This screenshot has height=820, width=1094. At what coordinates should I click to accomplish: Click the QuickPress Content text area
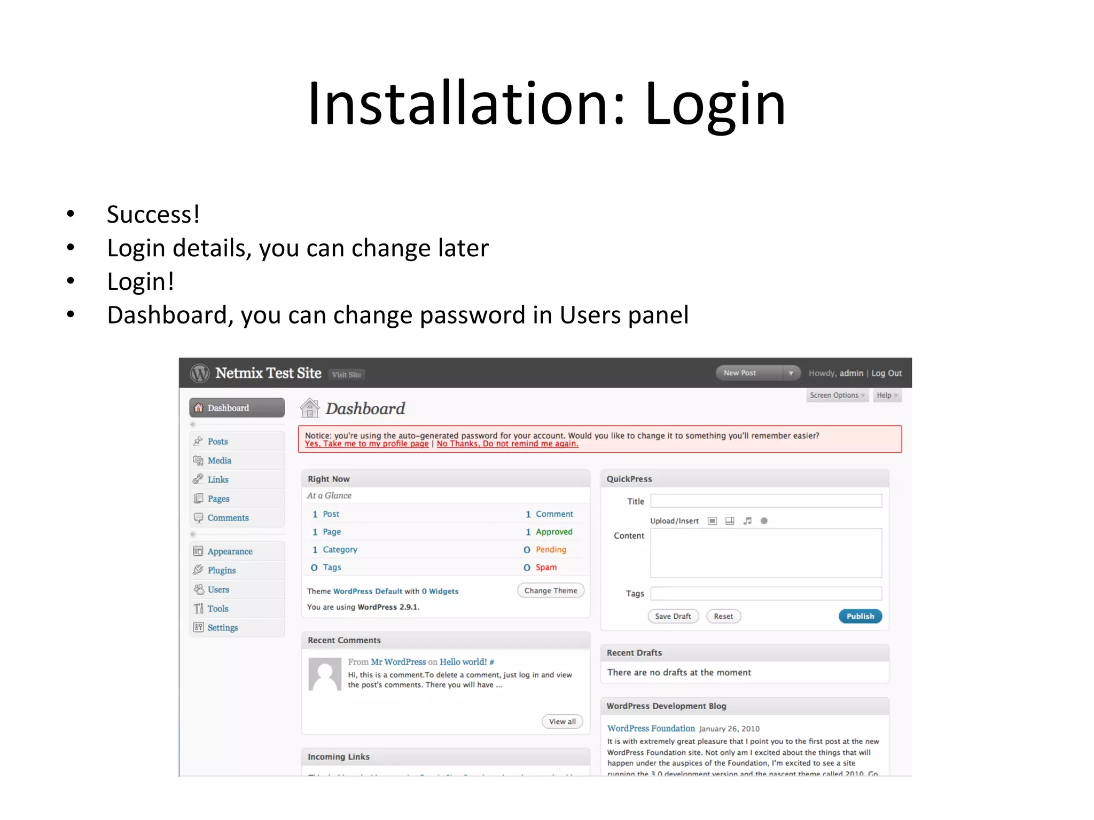coord(766,553)
